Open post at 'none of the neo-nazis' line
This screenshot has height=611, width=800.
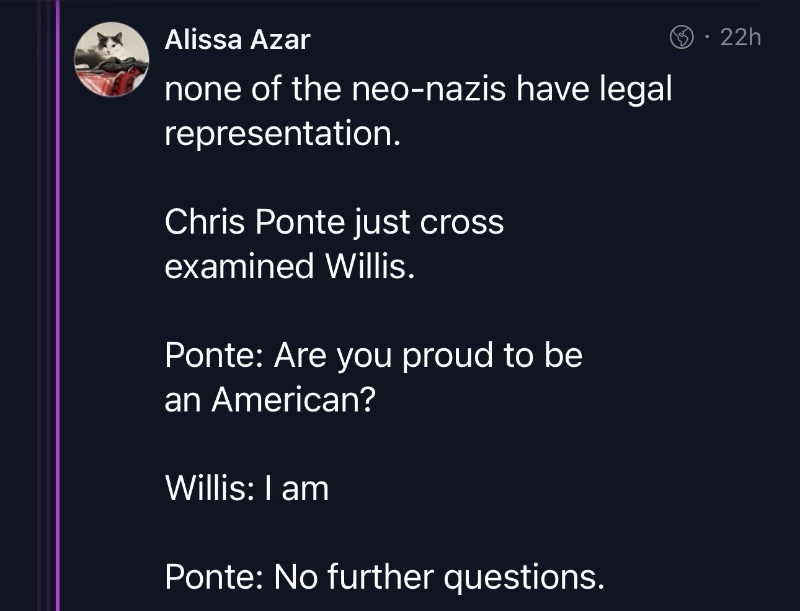coord(418,90)
